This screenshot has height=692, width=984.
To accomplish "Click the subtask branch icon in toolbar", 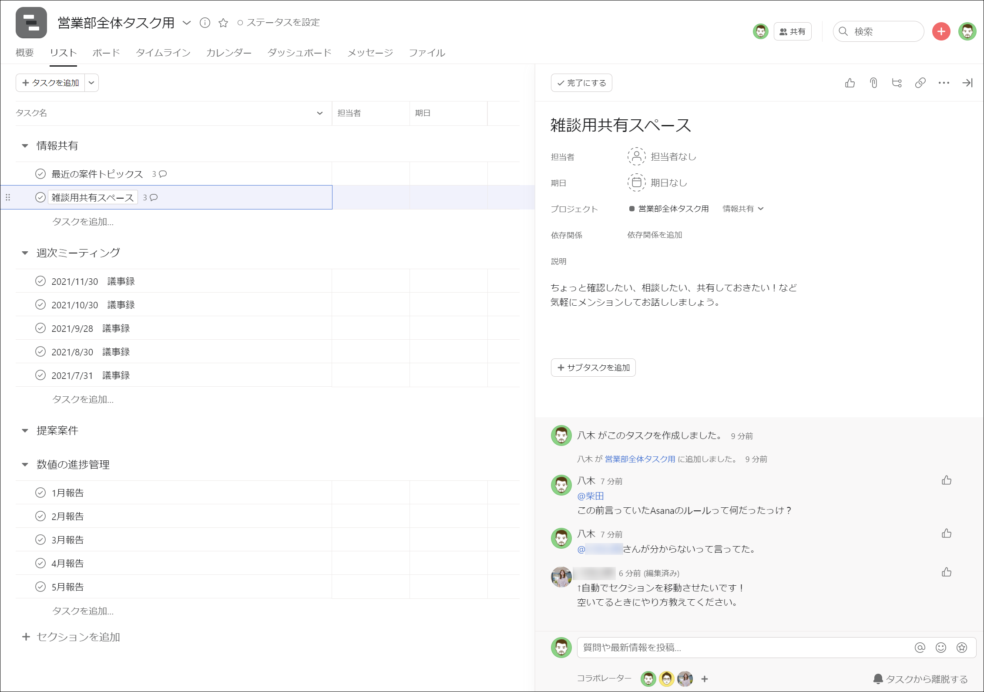I will 897,83.
